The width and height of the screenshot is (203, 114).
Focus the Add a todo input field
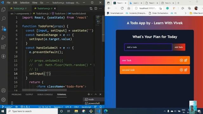coord(148,47)
